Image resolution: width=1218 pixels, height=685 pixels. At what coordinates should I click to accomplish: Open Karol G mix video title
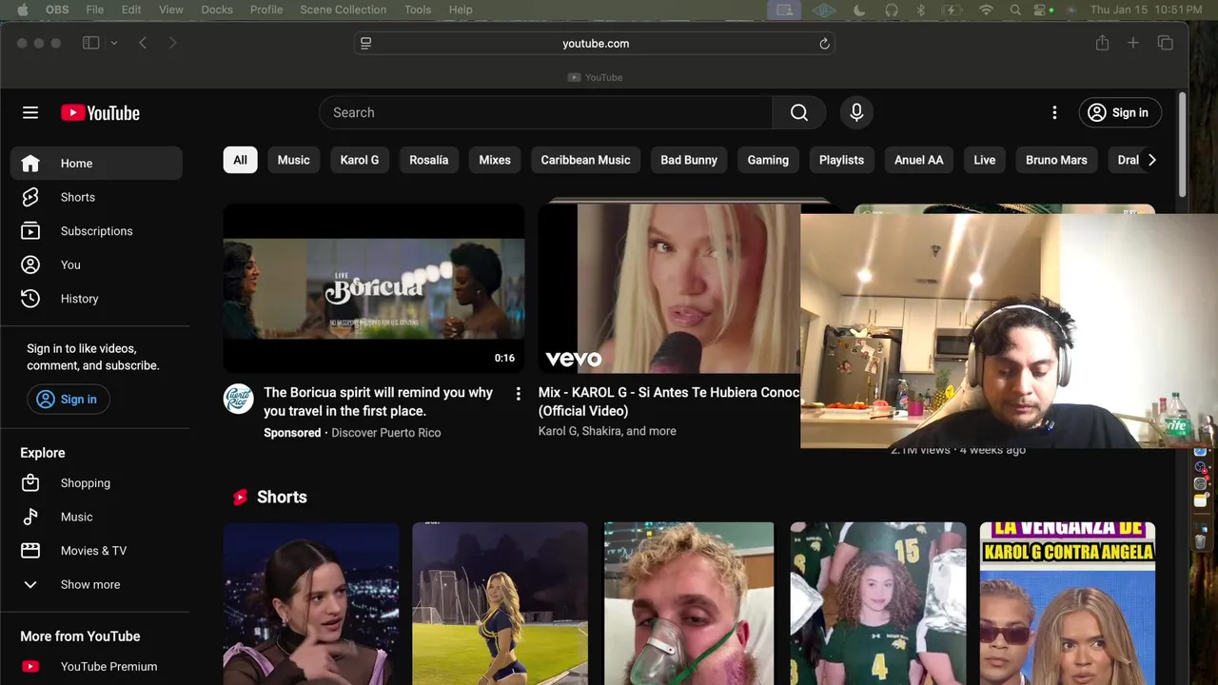click(669, 401)
